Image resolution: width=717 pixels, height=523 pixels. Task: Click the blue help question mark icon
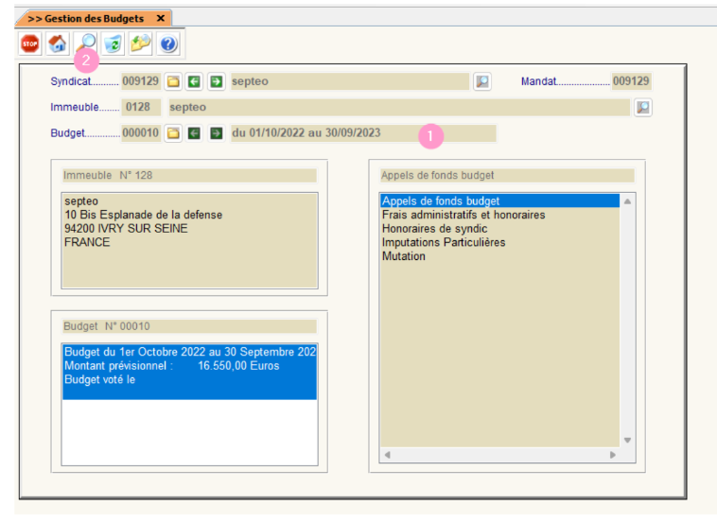(x=168, y=44)
